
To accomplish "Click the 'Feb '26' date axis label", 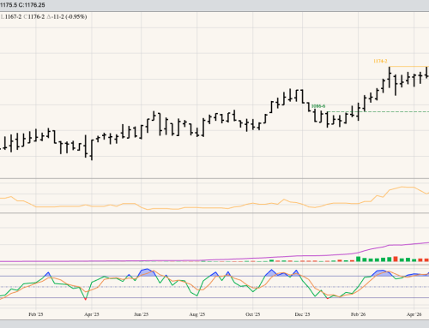I will 358,314.
